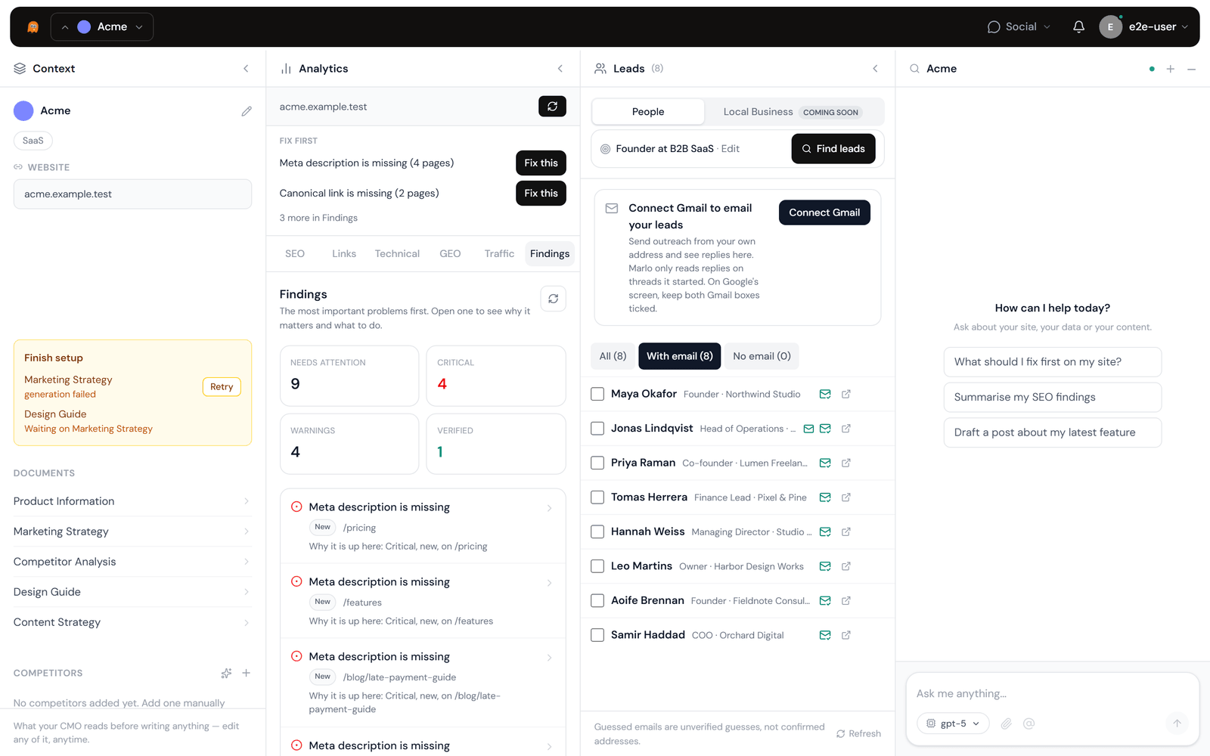Open the e2e-user account menu
Image resolution: width=1210 pixels, height=756 pixels.
[x=1143, y=27]
